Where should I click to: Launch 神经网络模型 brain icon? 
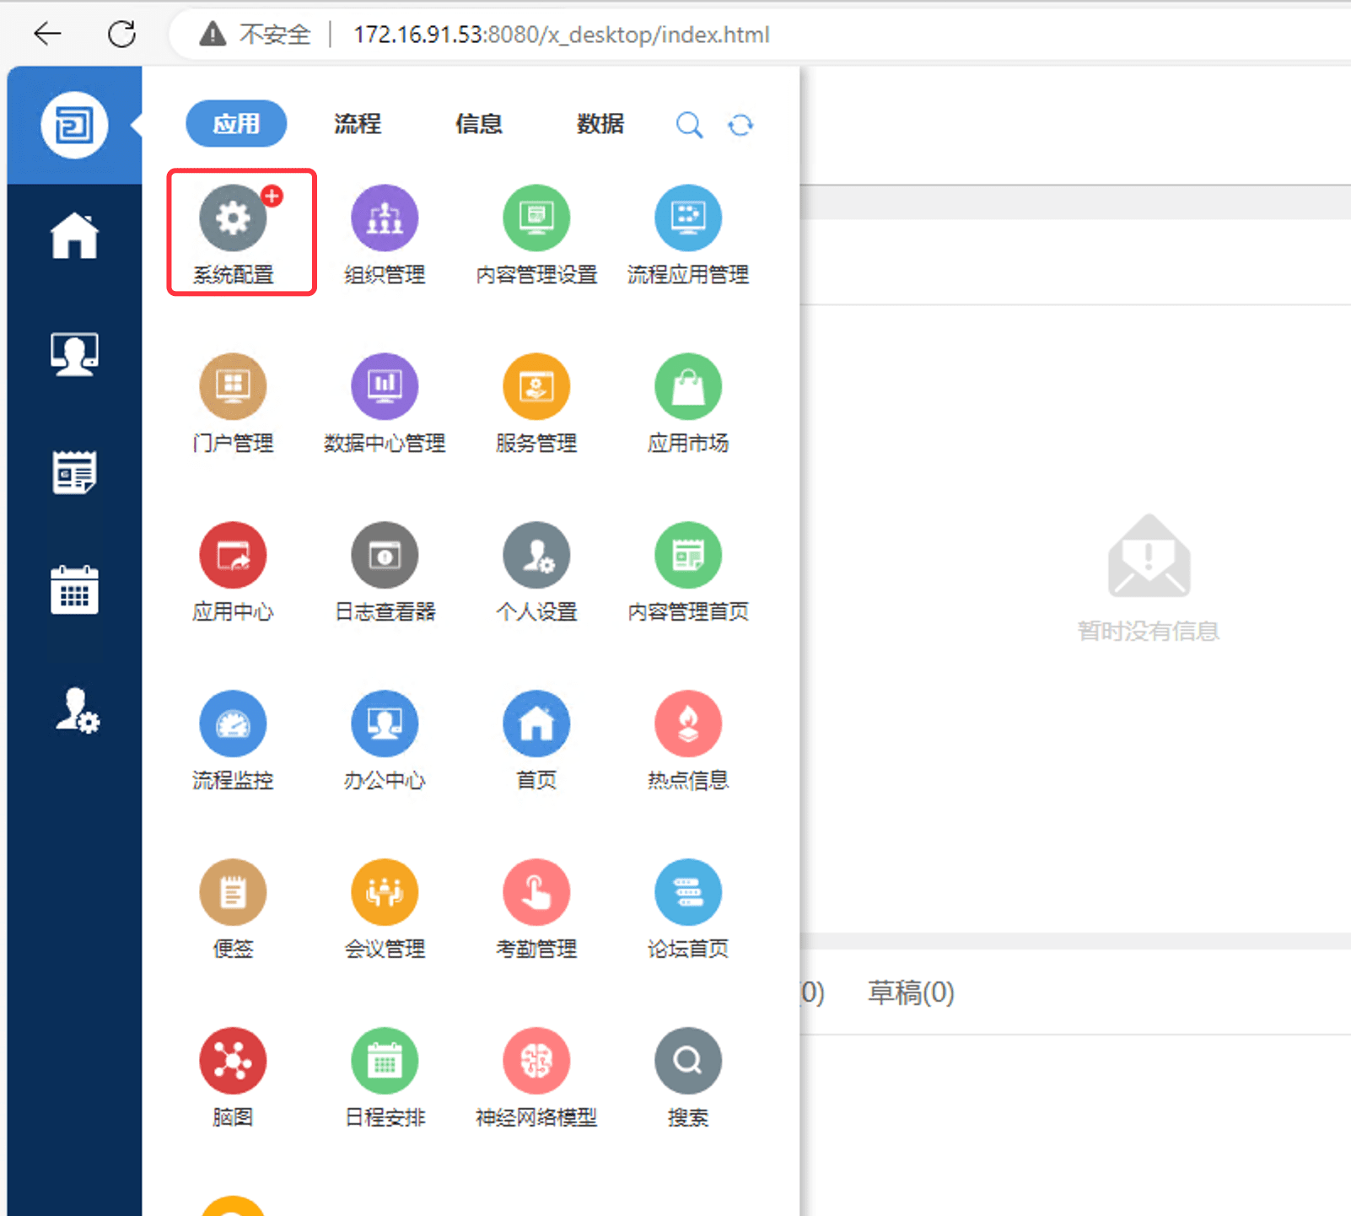point(536,1061)
